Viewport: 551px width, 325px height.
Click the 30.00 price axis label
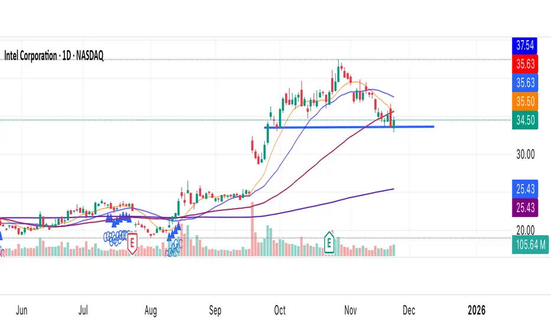pos(526,155)
